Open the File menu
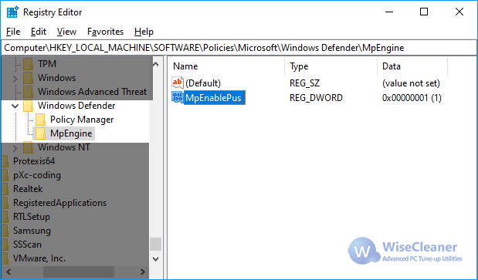Viewport: 478px width, 280px height. coord(13,32)
